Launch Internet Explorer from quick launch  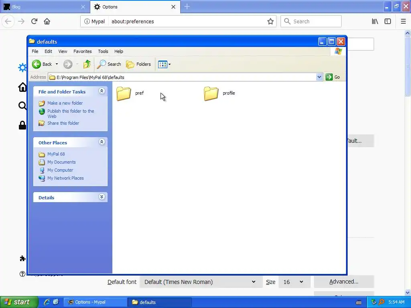[x=47, y=302]
